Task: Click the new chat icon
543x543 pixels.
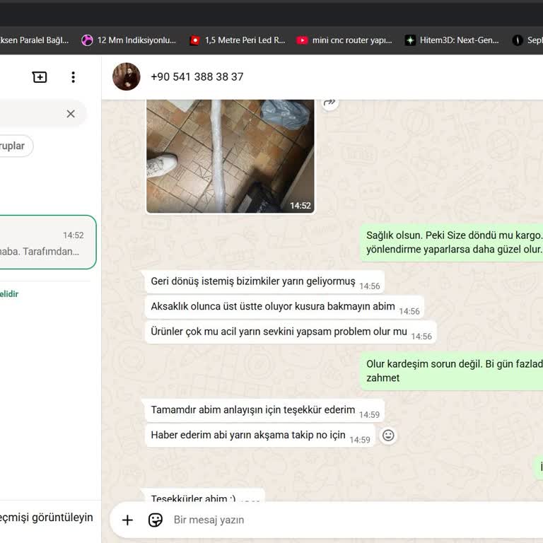Action: tap(40, 77)
